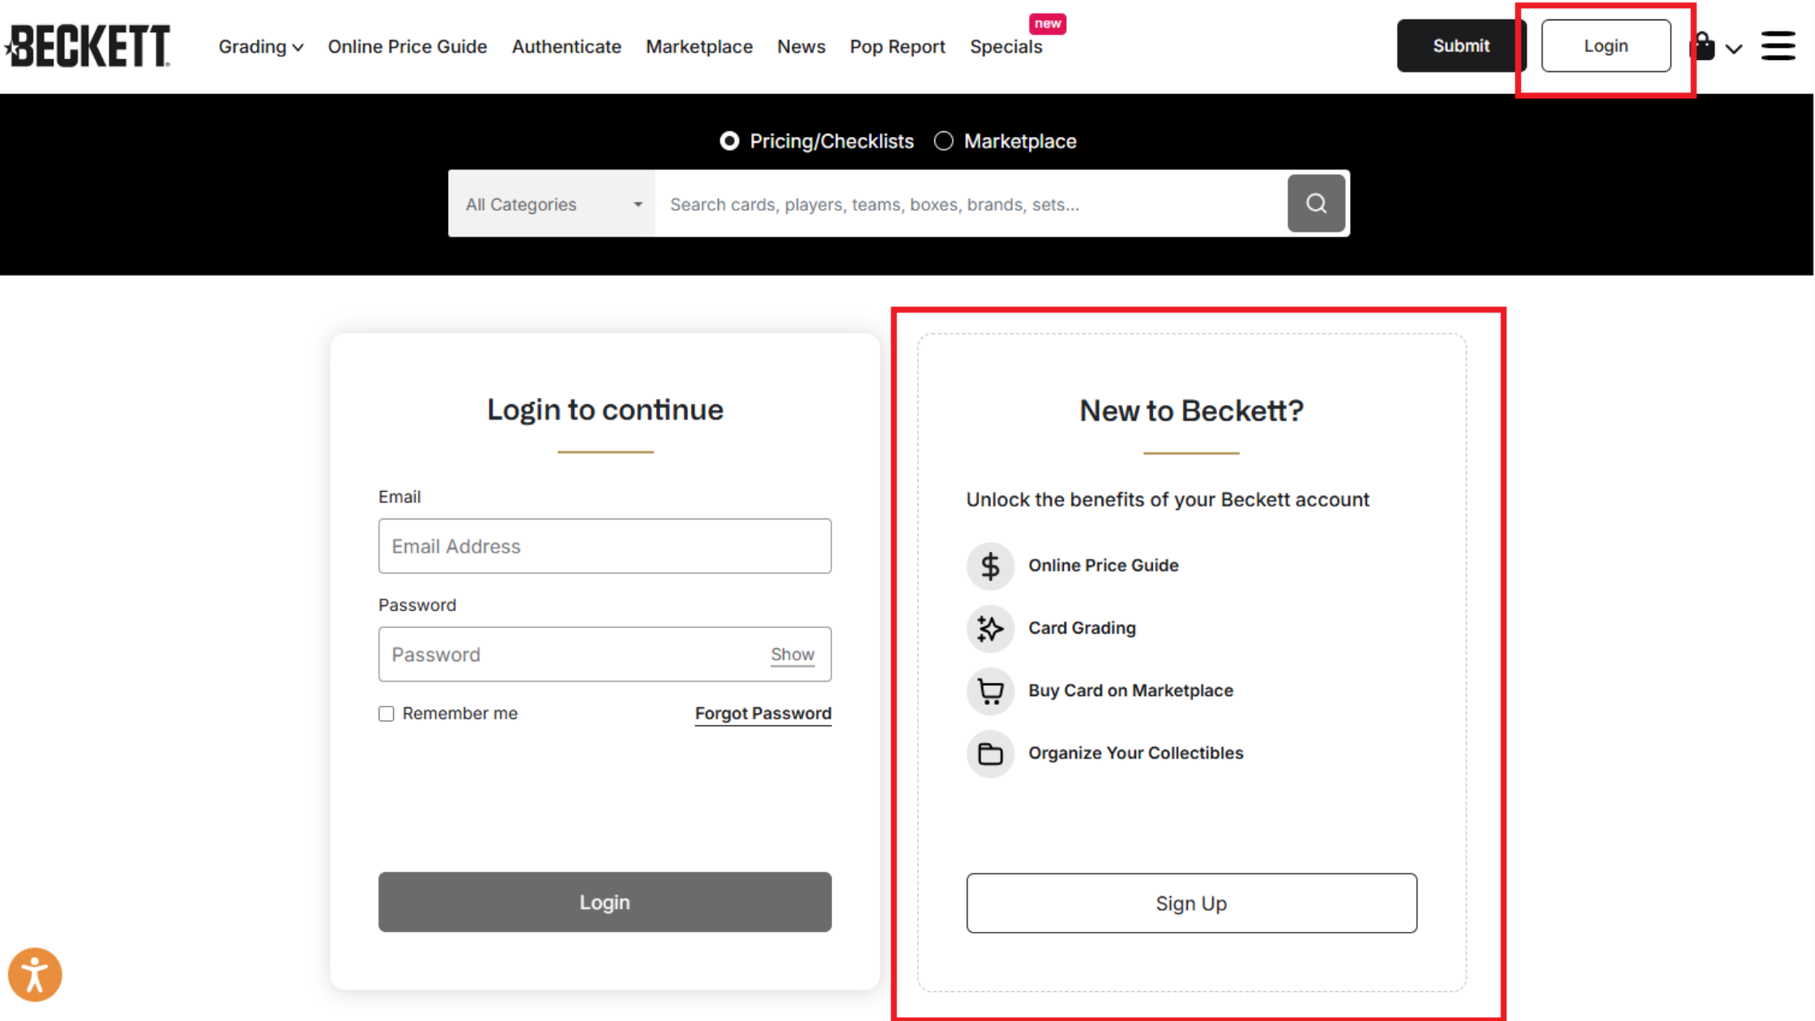Click Show to reveal password

coord(792,655)
